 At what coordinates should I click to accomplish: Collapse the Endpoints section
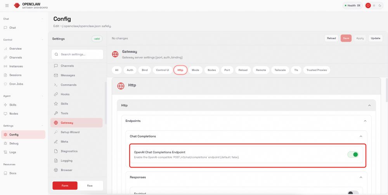tap(365, 121)
